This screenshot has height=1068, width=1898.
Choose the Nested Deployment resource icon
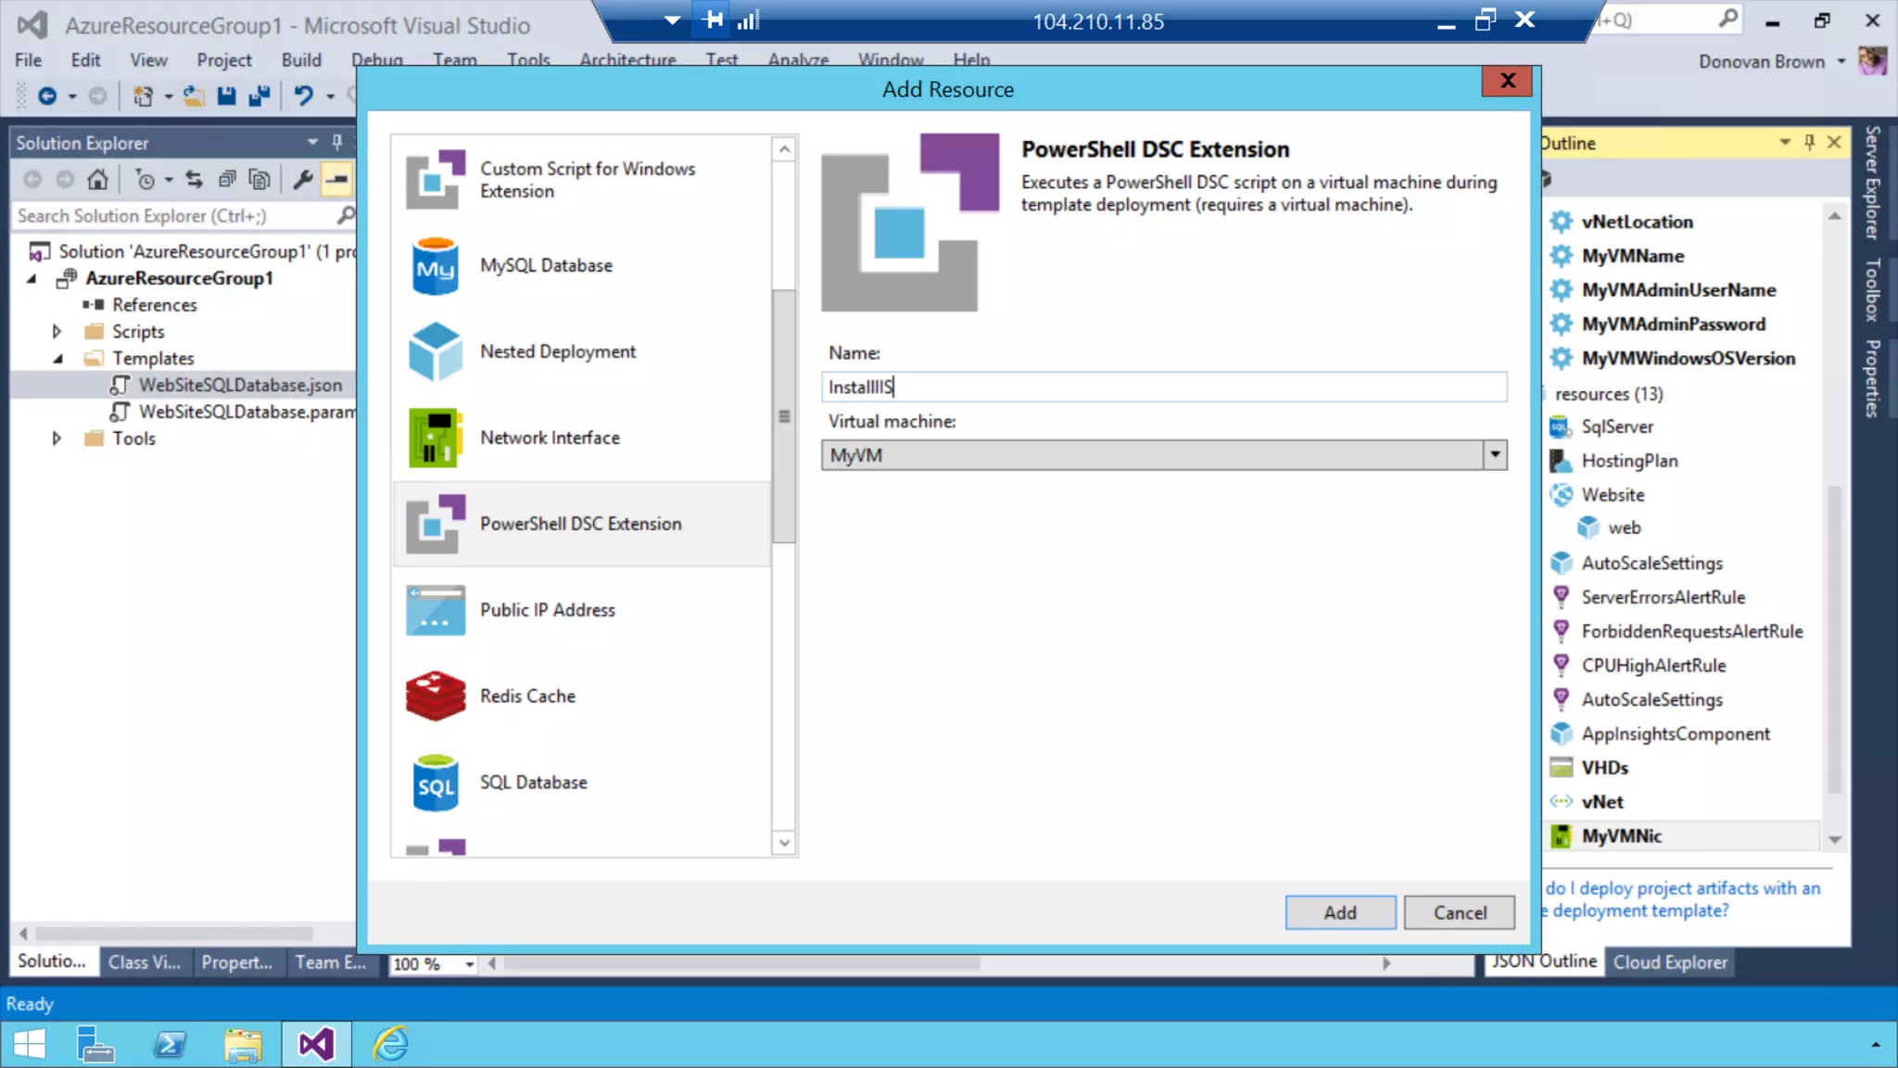click(435, 352)
